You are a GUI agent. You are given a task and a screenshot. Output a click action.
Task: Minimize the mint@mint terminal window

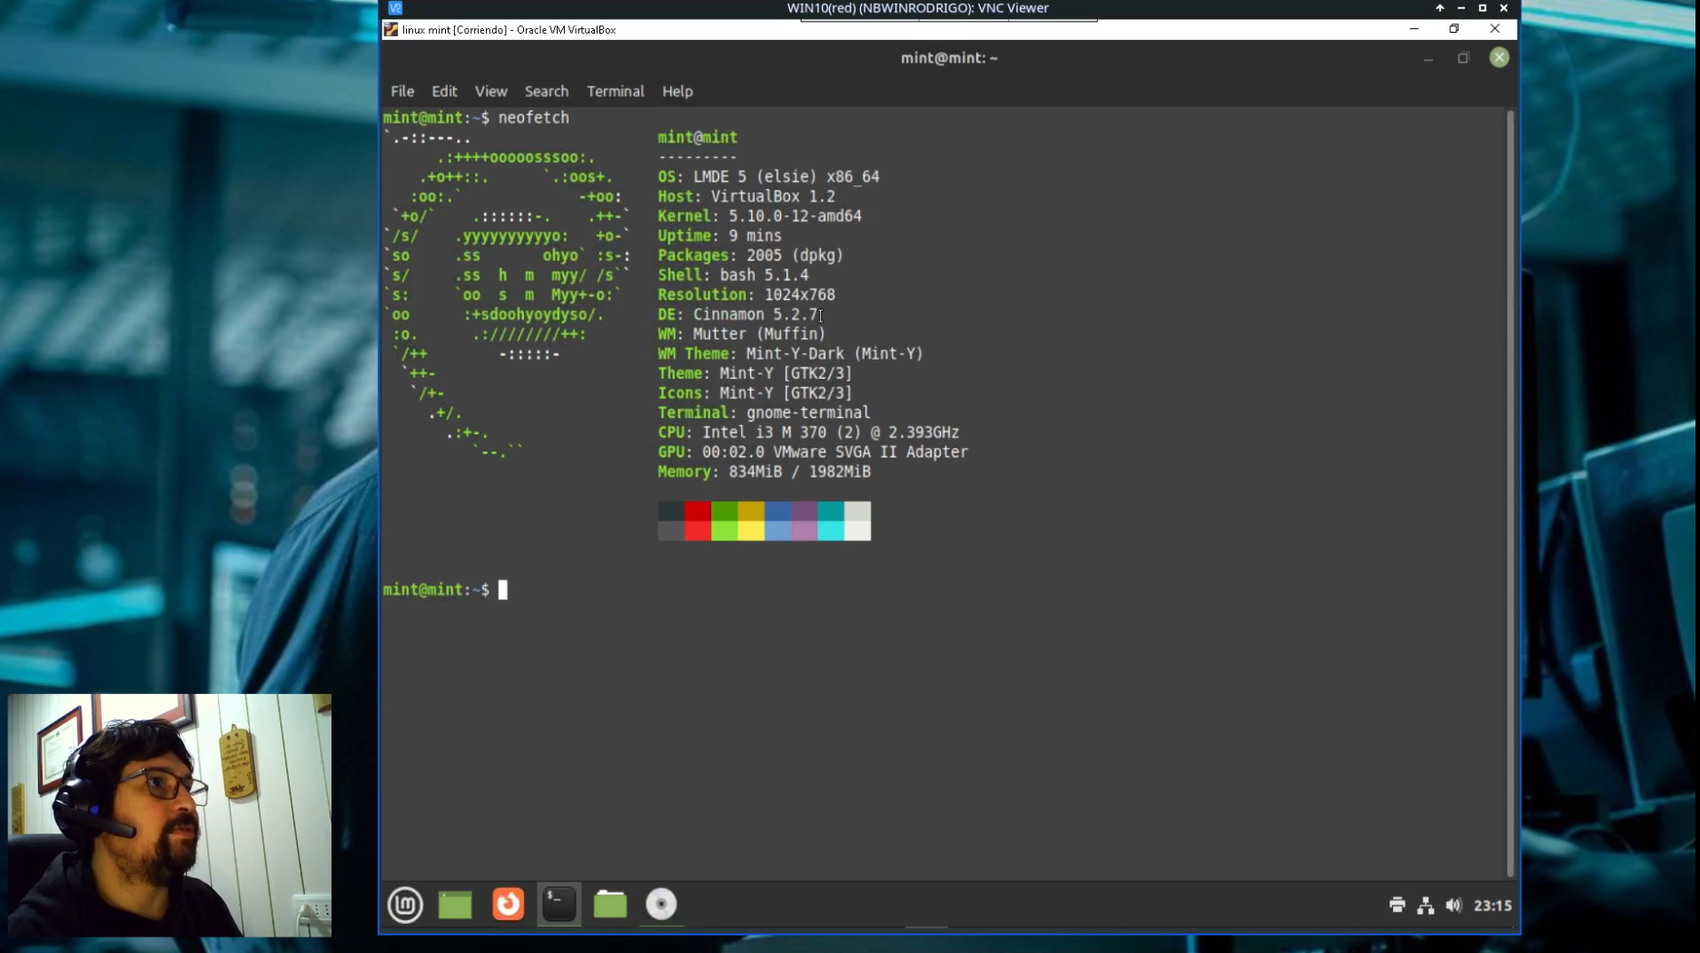[1428, 58]
